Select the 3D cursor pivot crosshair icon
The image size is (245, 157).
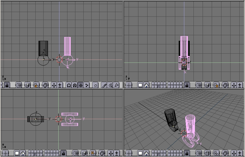[81, 85]
